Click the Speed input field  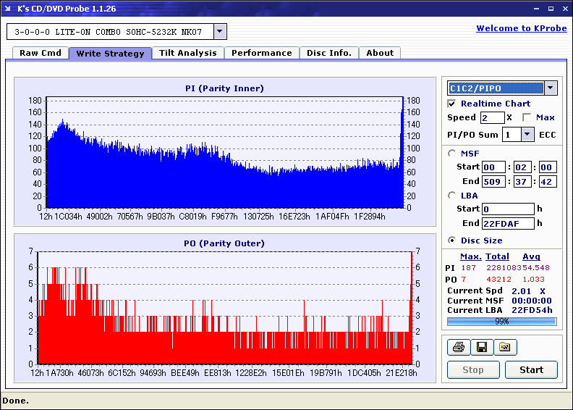[x=492, y=117]
